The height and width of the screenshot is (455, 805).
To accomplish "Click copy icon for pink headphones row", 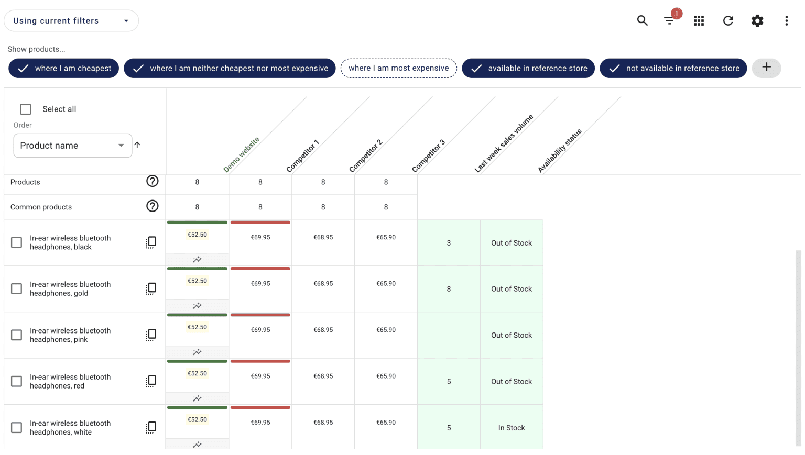I will (x=151, y=335).
